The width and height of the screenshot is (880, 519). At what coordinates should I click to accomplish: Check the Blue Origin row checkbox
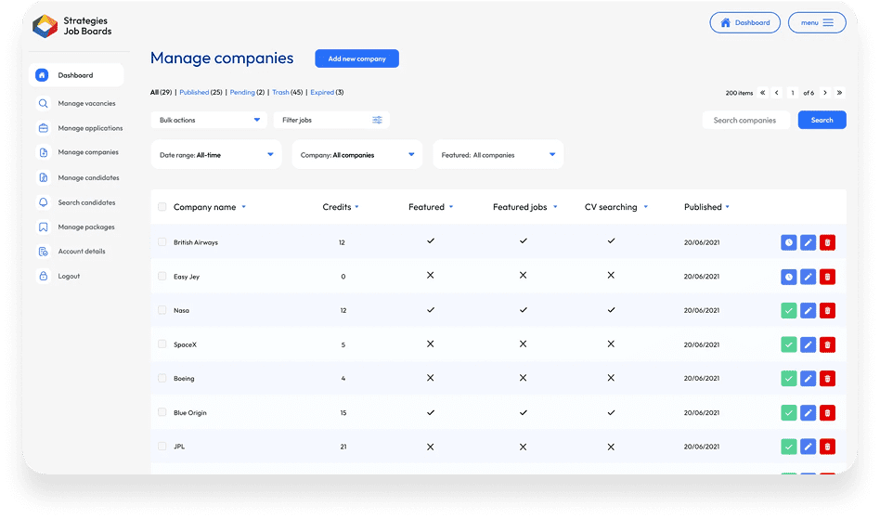pyautogui.click(x=162, y=412)
